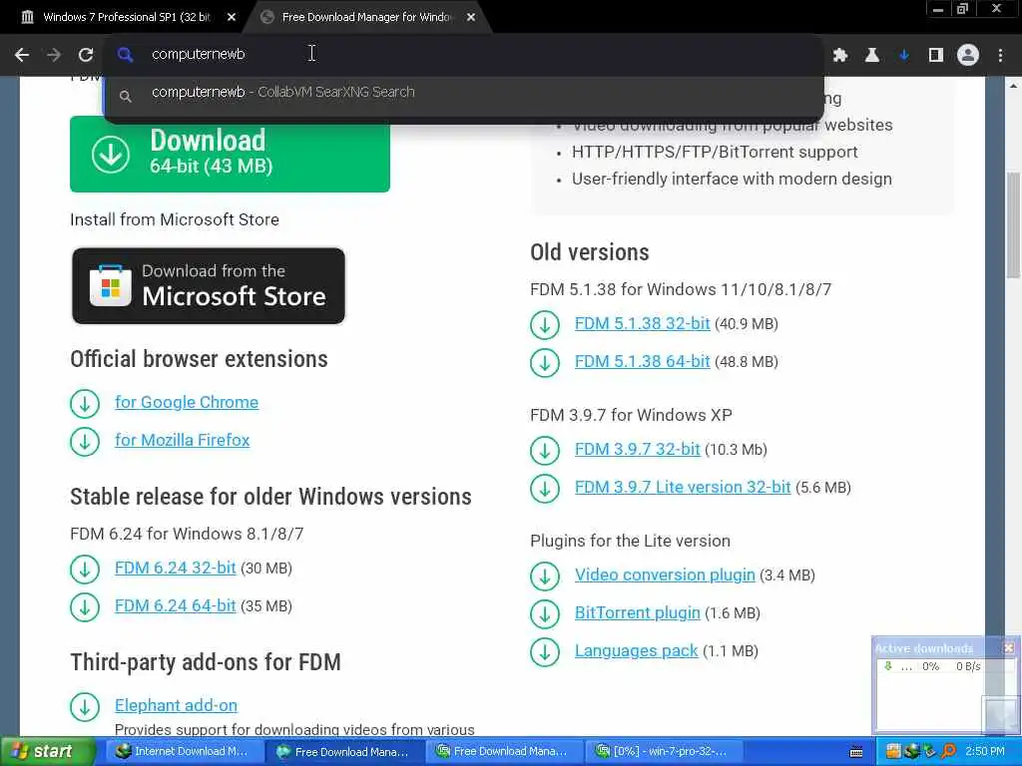1022x766 pixels.
Task: Go back with the browser back arrow
Action: 22,55
